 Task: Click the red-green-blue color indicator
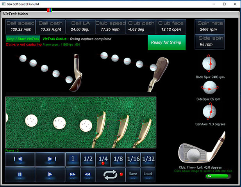[x=50, y=10]
